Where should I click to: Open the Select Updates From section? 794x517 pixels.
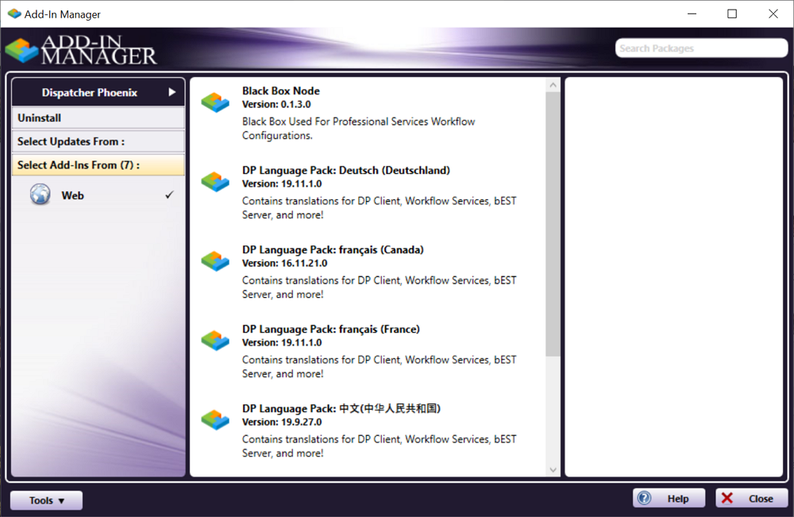click(98, 141)
